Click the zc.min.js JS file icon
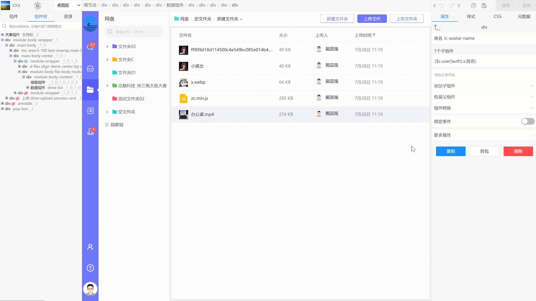This screenshot has height=301, width=536. 183,98
